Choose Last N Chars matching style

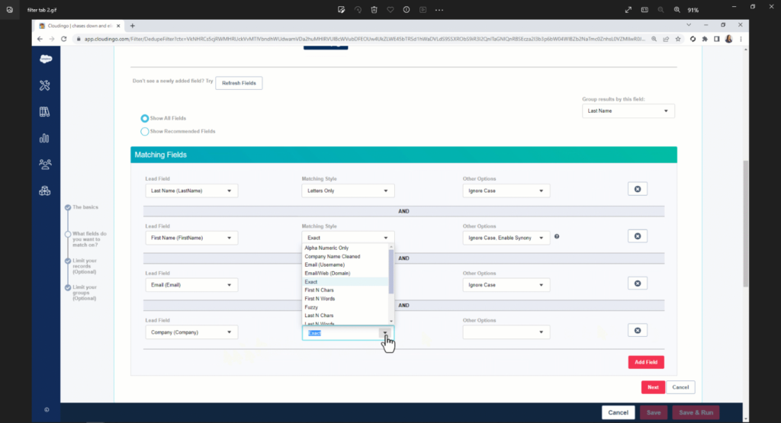tap(346, 316)
